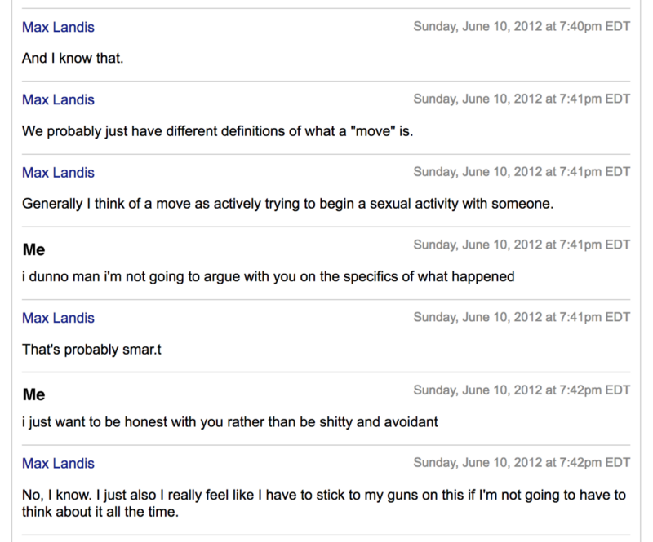The width and height of the screenshot is (653, 542).
Task: Click timestamp beside "different definitions" message
Action: pyautogui.click(x=522, y=99)
